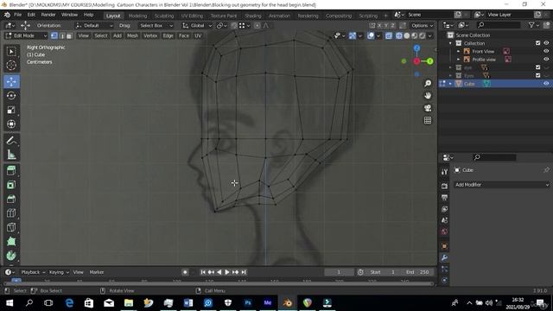Image resolution: width=553 pixels, height=311 pixels.
Task: Switch to the Sculpting workspace tab
Action: [x=164, y=16]
